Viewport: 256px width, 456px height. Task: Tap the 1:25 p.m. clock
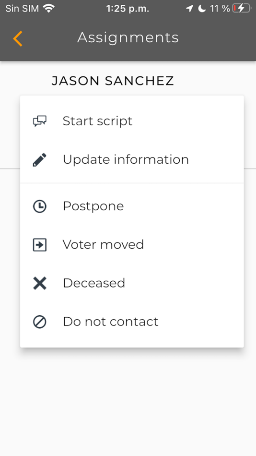click(128, 9)
